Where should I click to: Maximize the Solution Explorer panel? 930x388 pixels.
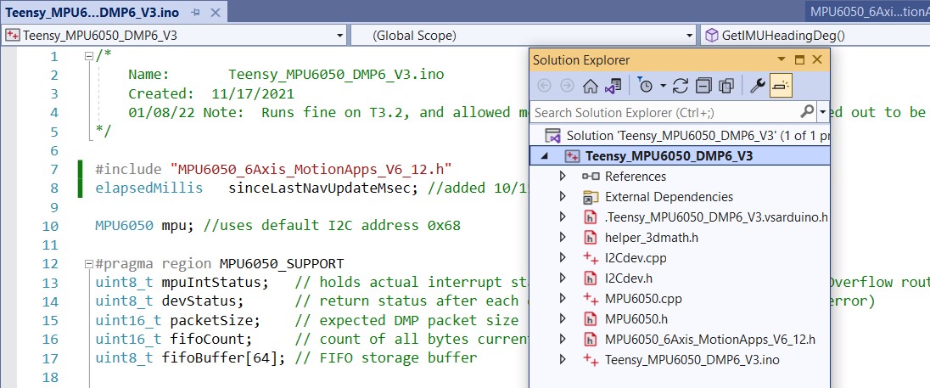pyautogui.click(x=799, y=60)
